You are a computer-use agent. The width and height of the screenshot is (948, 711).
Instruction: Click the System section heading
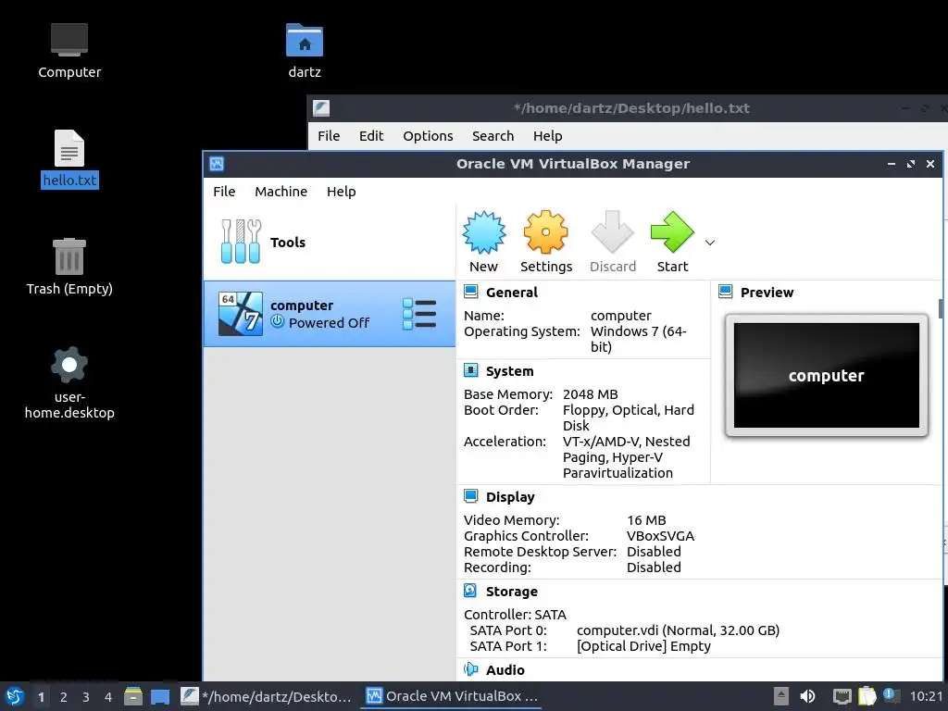coord(510,371)
